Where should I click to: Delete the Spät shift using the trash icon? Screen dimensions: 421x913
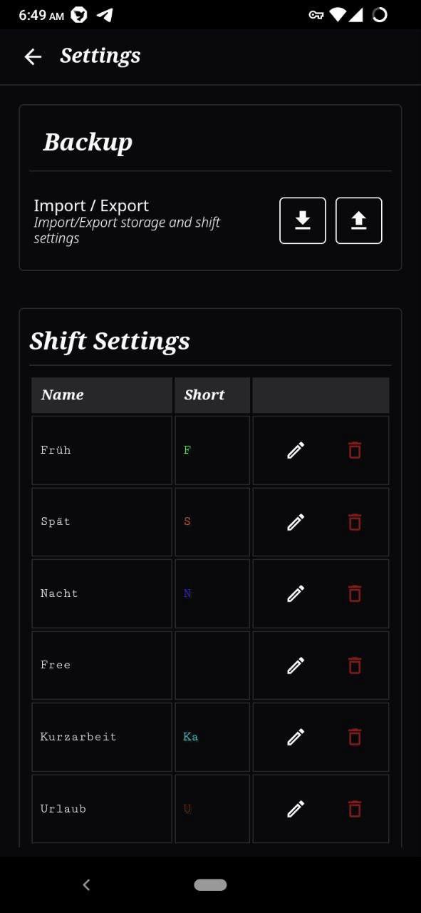coord(354,522)
